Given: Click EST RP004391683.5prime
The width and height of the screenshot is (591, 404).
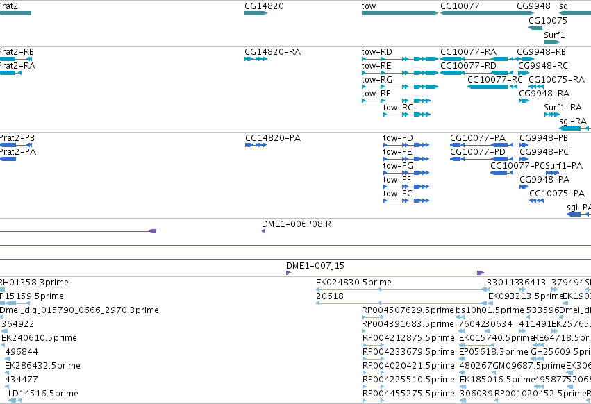Looking at the screenshot, I should coord(364,331).
